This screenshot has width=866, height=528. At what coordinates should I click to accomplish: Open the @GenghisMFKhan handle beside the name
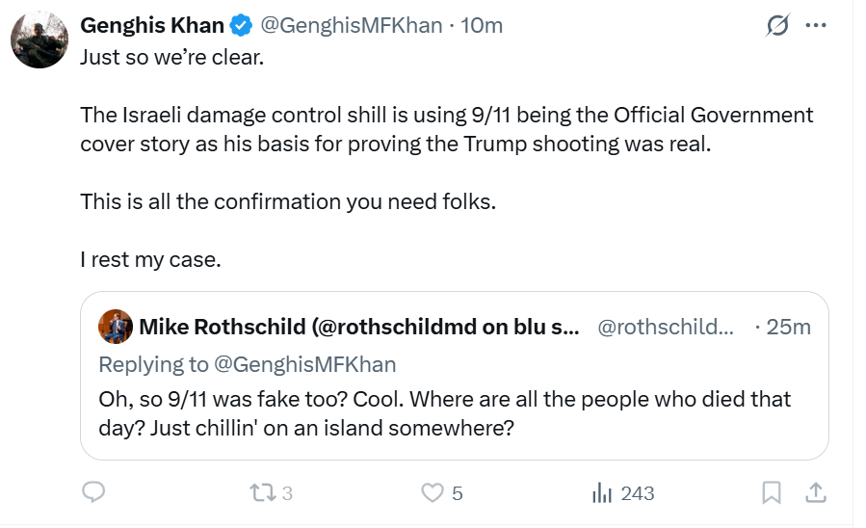point(353,26)
